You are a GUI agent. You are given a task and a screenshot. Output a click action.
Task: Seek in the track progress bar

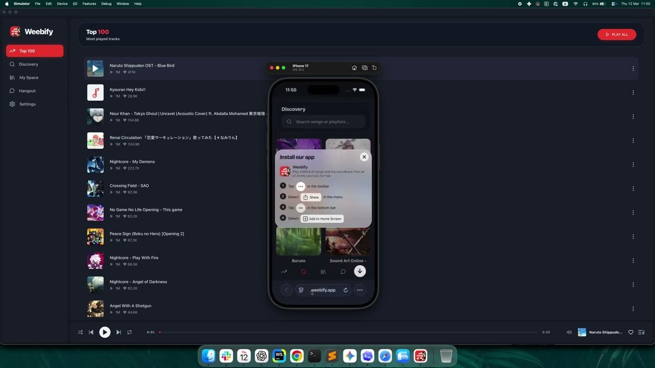coord(348,332)
